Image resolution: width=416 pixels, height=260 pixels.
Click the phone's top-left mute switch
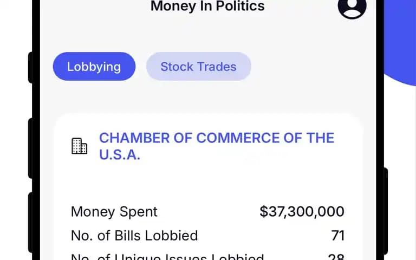[x=30, y=68]
